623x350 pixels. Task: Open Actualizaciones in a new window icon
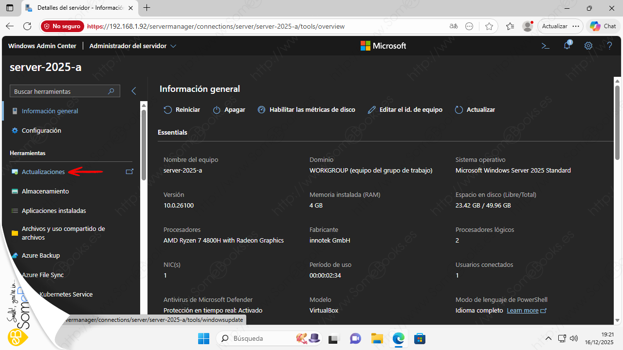coord(129,172)
